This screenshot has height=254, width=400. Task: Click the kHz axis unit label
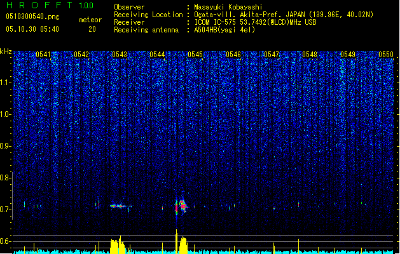tap(6, 51)
